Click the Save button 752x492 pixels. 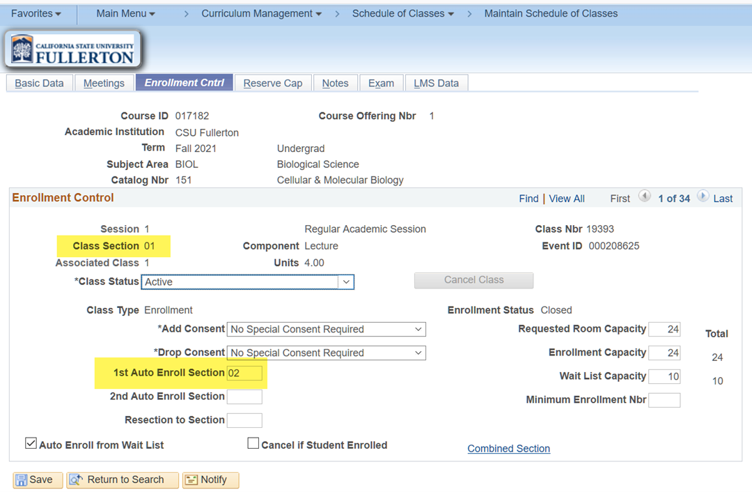click(x=38, y=480)
